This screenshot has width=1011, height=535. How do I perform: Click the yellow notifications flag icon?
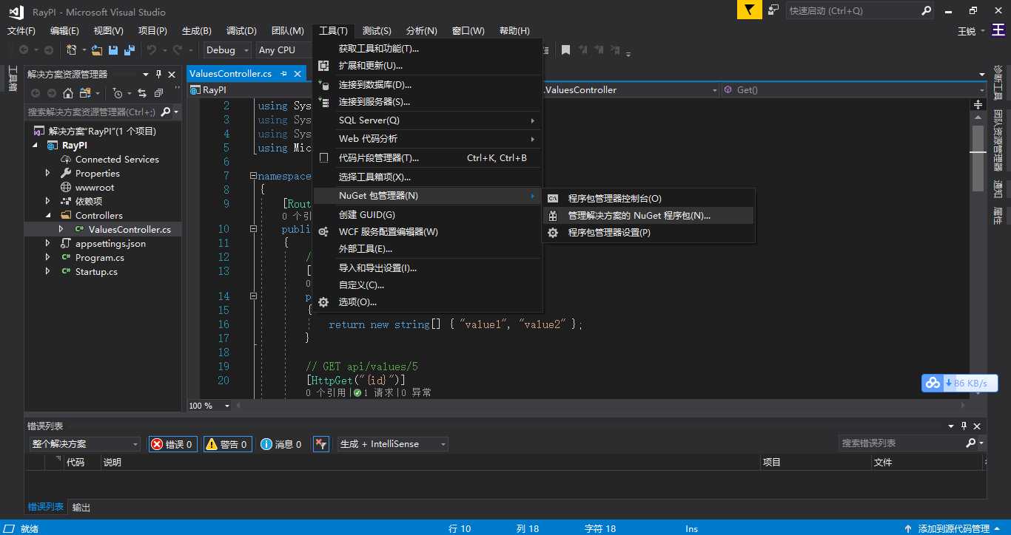[x=749, y=10]
